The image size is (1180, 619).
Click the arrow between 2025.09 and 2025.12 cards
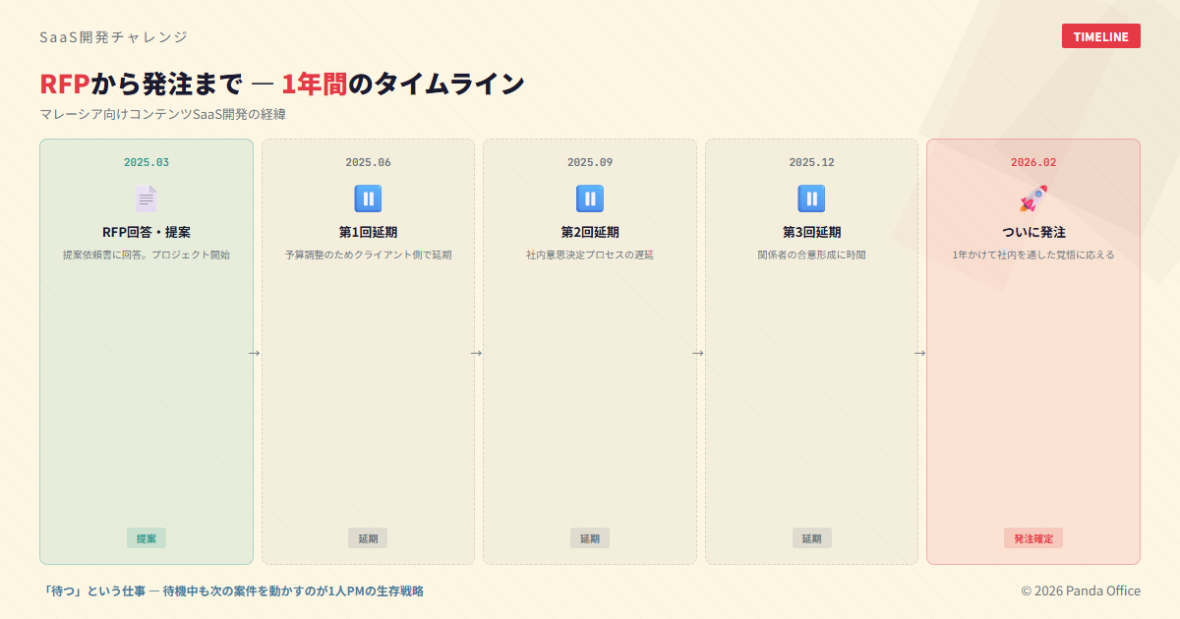(698, 353)
